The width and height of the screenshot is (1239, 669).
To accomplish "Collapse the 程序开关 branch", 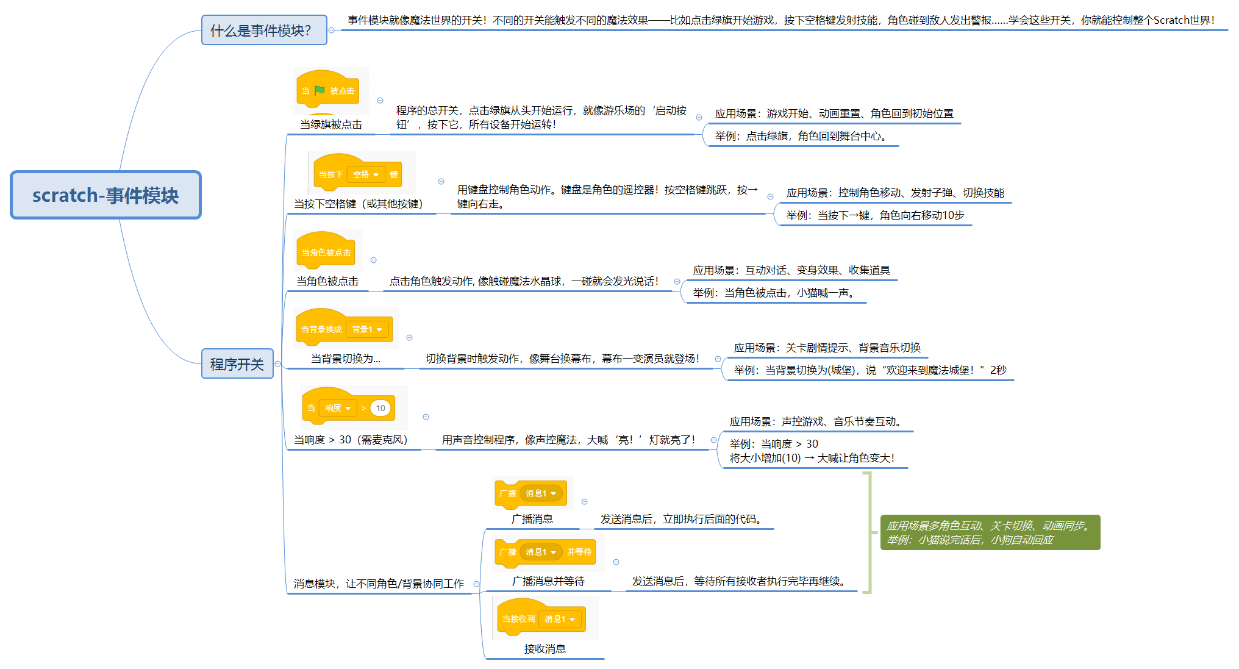I will [278, 364].
